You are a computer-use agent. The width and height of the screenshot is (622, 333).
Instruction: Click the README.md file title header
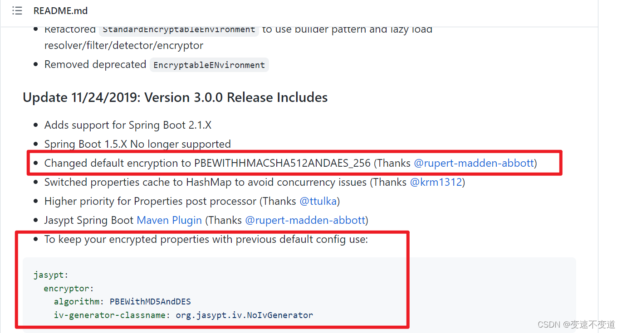point(60,10)
